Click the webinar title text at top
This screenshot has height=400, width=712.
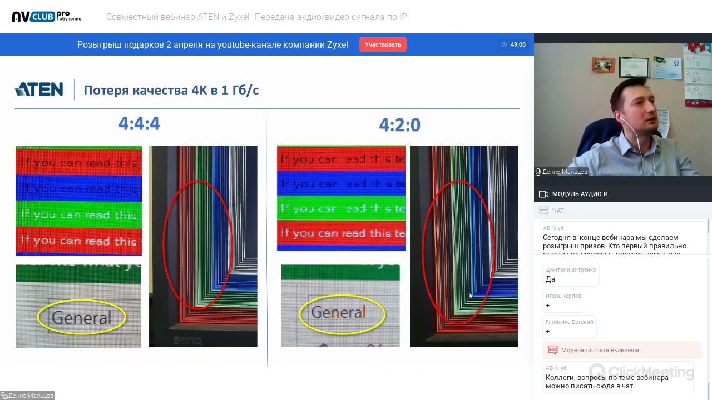(258, 17)
